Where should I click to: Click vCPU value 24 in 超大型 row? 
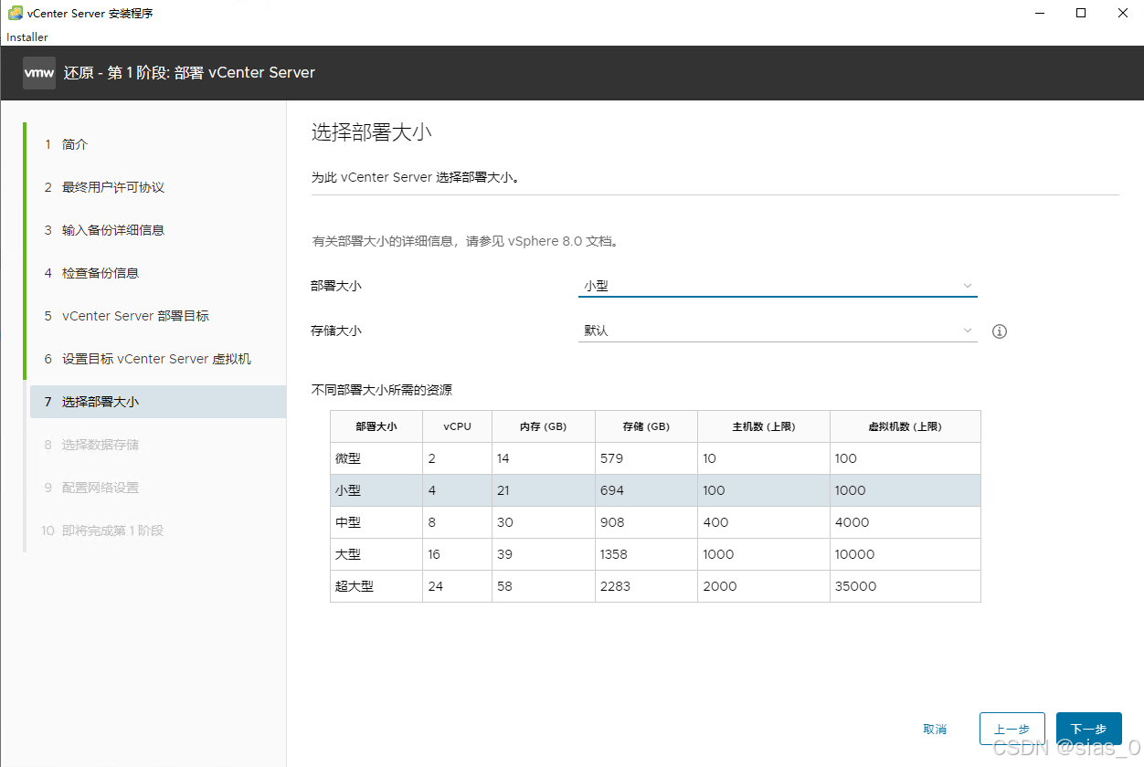pos(436,586)
